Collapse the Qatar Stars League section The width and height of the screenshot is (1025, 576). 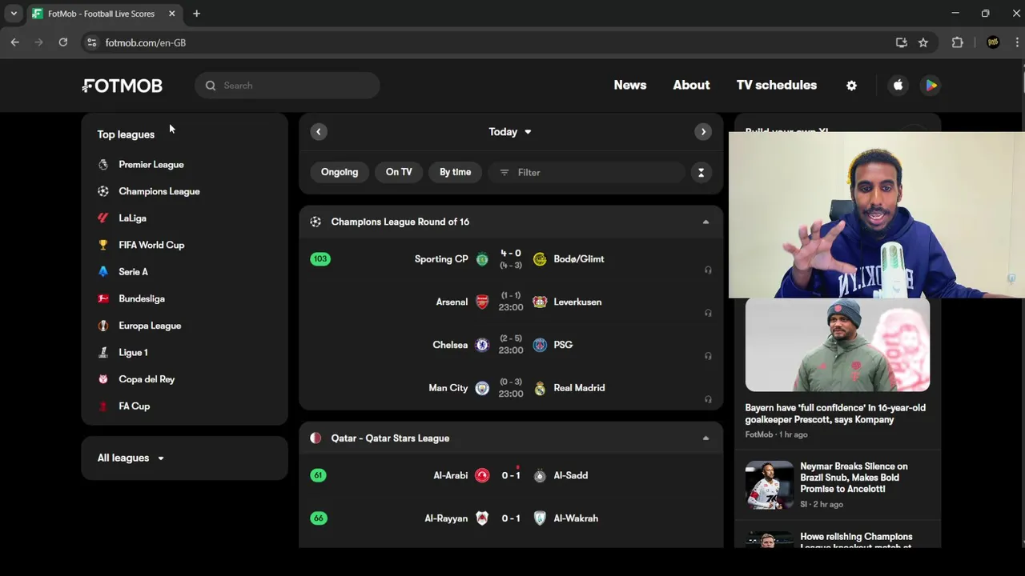(705, 438)
